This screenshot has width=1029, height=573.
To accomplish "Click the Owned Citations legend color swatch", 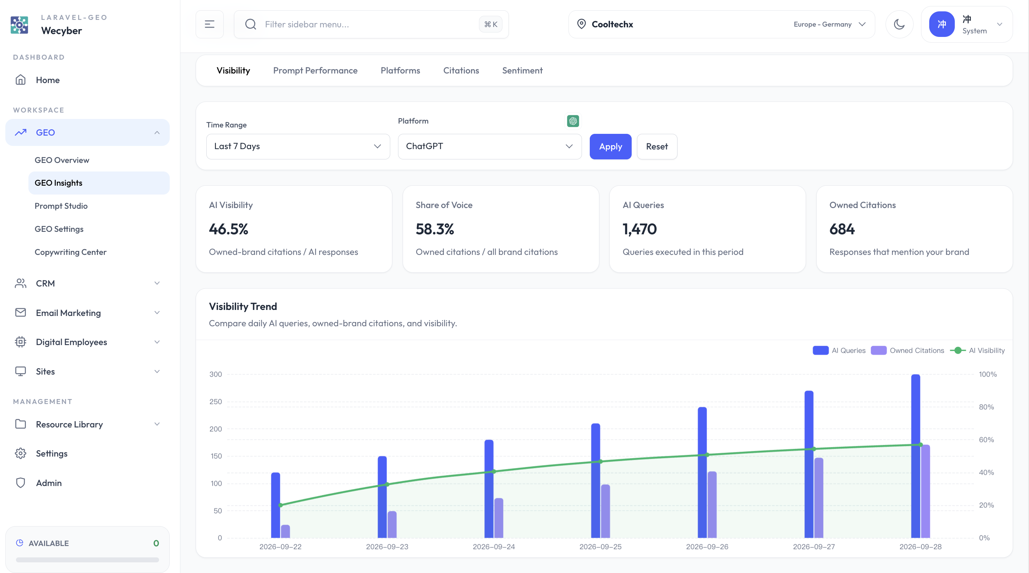I will 878,350.
